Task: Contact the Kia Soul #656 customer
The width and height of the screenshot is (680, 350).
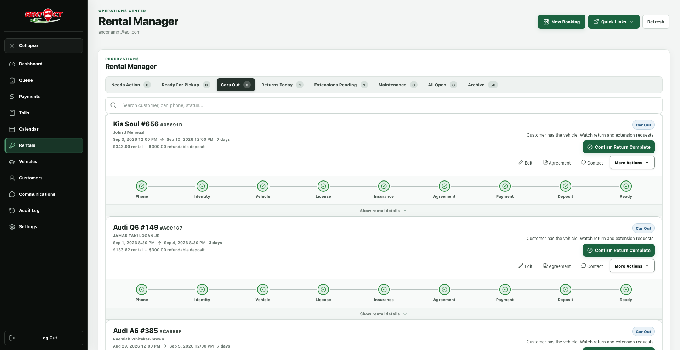Action: tap(592, 163)
